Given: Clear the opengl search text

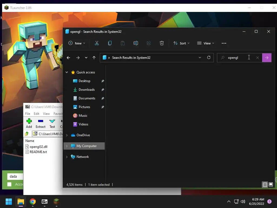Looking at the screenshot, I should tap(258, 58).
